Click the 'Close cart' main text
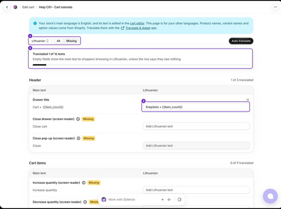The width and height of the screenshot is (281, 209). pos(40,127)
